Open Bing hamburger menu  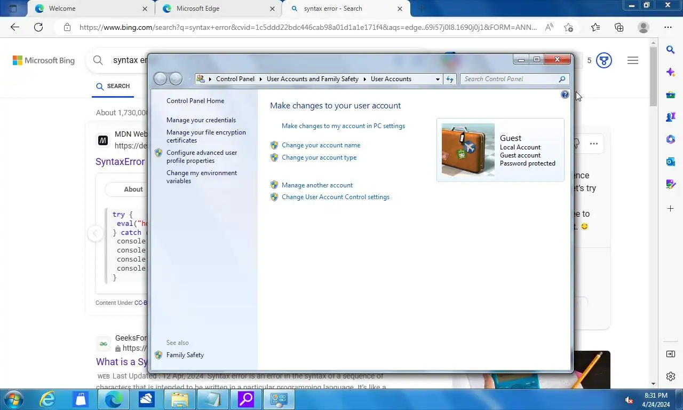point(633,60)
